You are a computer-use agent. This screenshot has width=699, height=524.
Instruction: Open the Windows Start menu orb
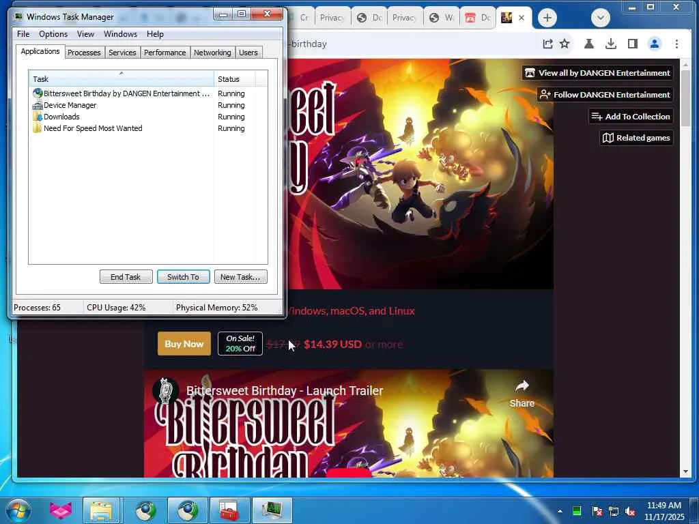[18, 510]
